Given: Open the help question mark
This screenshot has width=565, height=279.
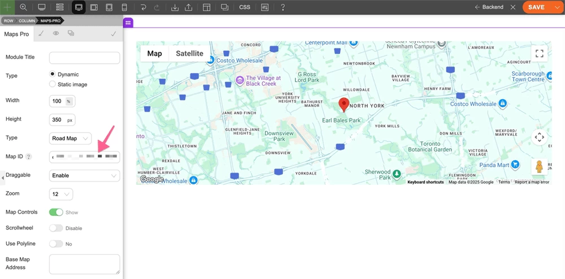Looking at the screenshot, I should (x=283, y=7).
